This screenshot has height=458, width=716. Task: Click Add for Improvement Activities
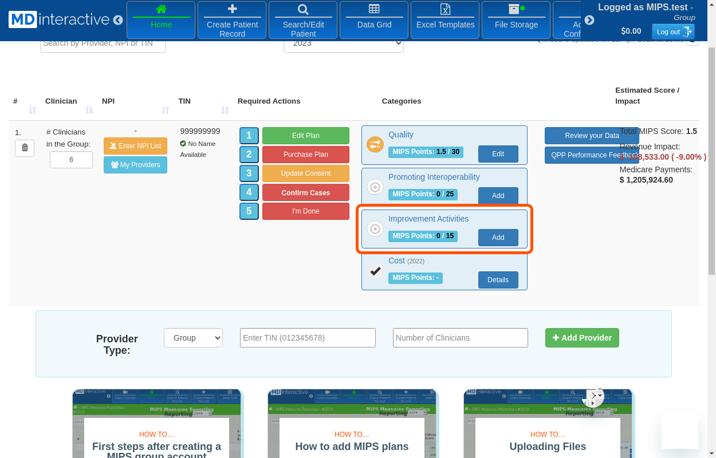point(498,238)
